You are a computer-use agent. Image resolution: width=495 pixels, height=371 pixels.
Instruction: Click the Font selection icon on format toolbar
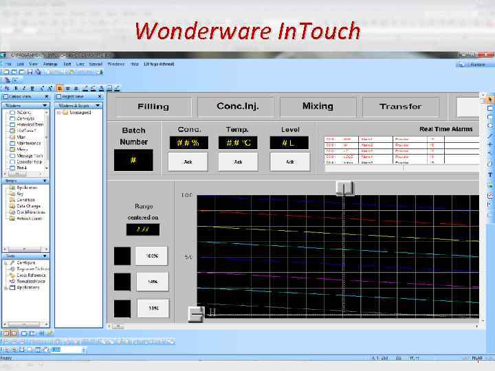tap(7, 89)
